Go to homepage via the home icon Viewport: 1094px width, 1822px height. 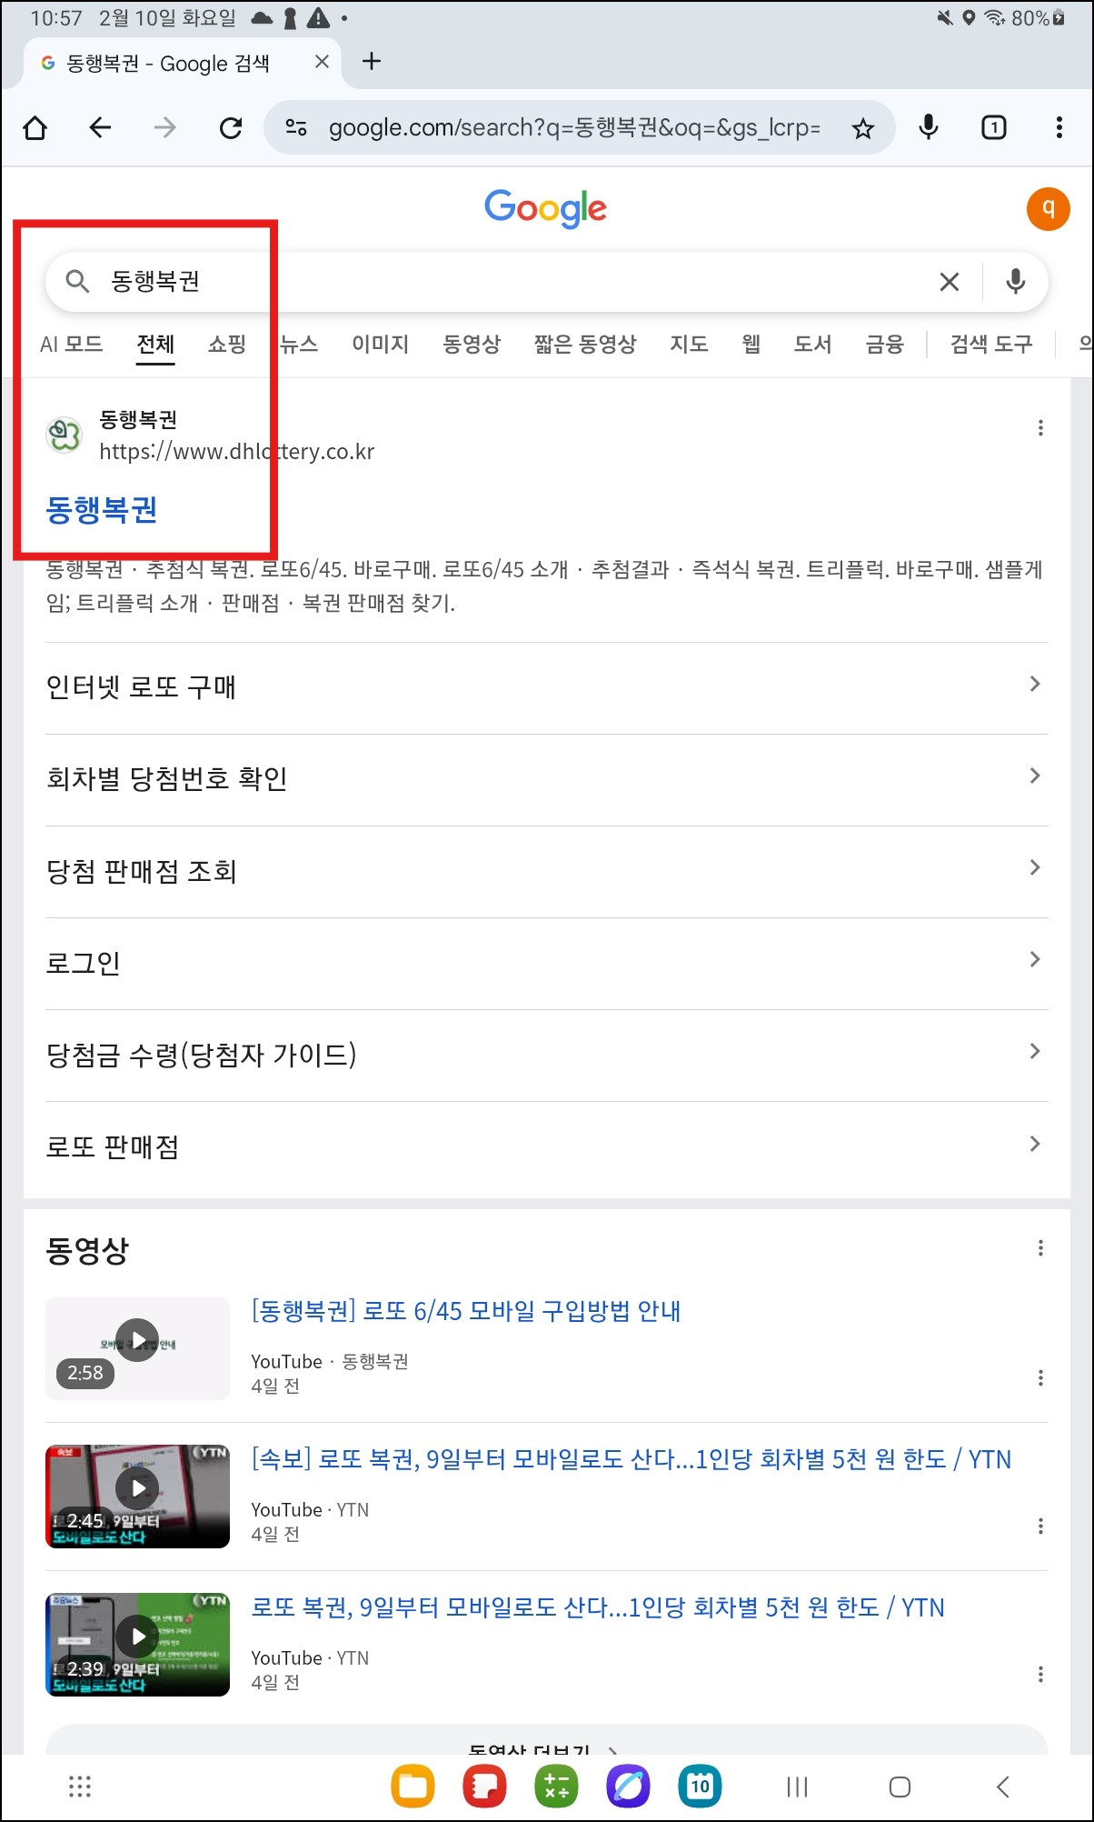pos(35,127)
